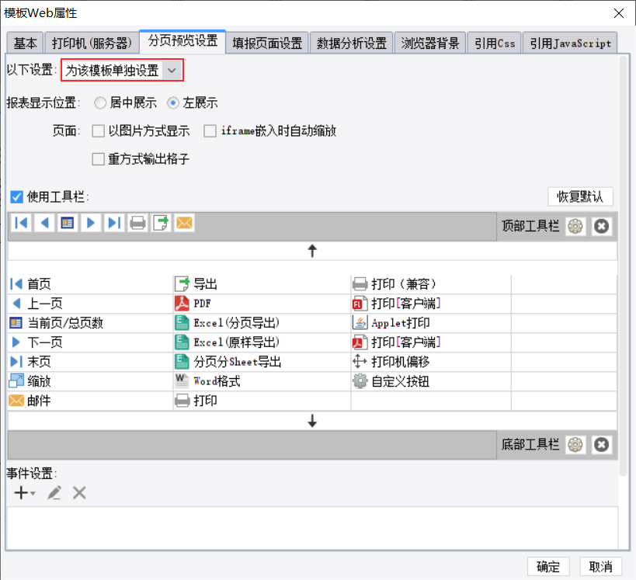Close the 模板Web属性 dialog
The width and height of the screenshot is (636, 580).
point(619,13)
